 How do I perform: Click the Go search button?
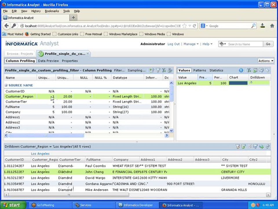268,44
